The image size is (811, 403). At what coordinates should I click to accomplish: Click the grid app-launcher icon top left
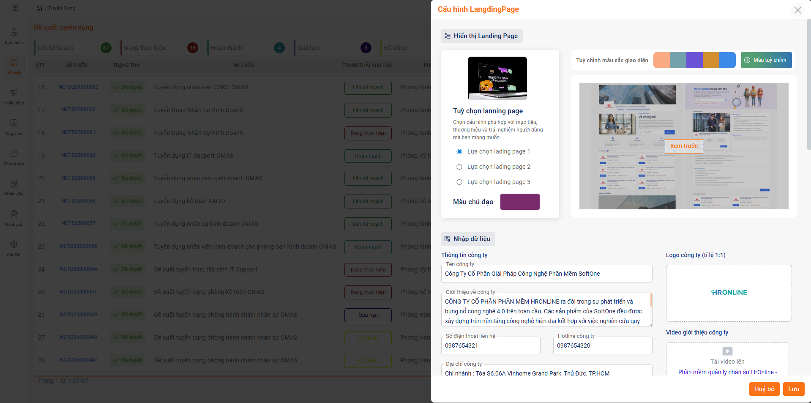(x=15, y=8)
